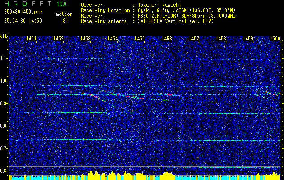Click the red meteor echo near 1500
This screenshot has width=284, height=180.
tap(272, 94)
